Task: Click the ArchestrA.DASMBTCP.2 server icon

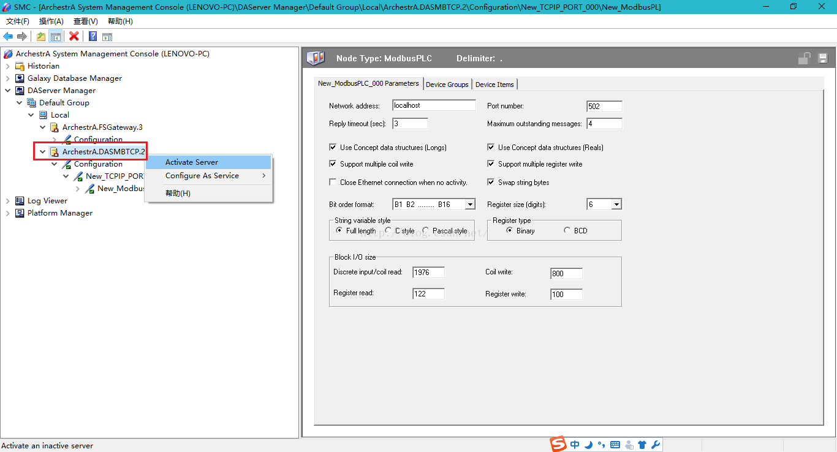Action: click(55, 152)
